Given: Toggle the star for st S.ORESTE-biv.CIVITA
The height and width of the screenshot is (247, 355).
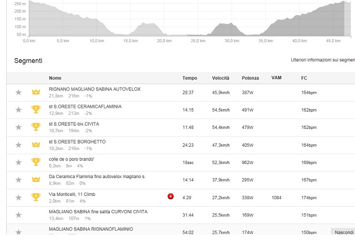Looking at the screenshot, I should pos(18,127).
